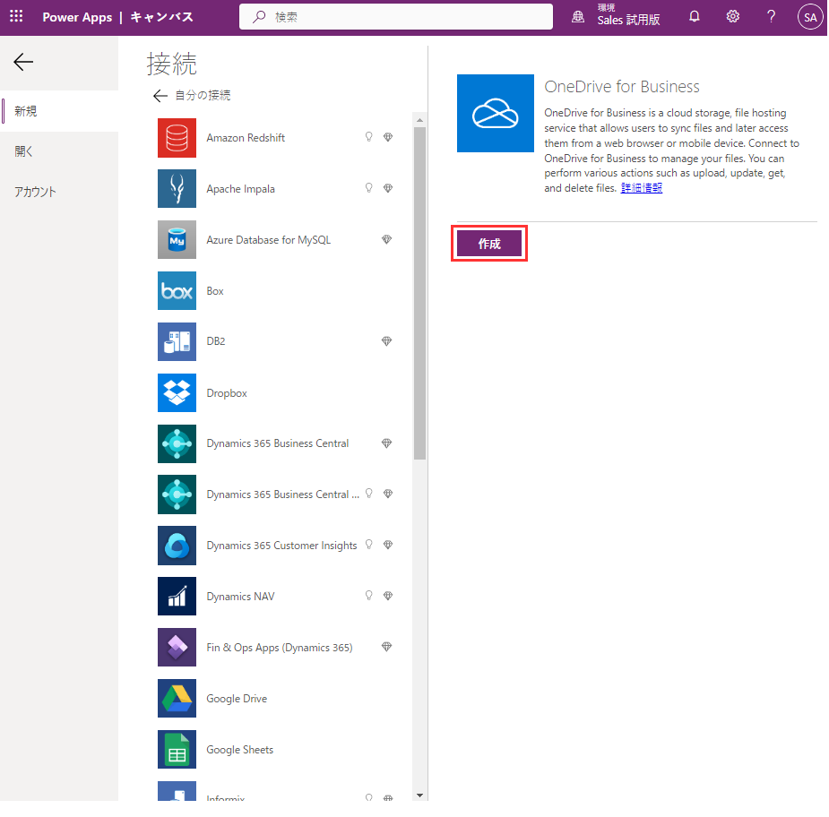Screen dimensions: 829x817
Task: Select the 新規 menu item
Action: (x=59, y=111)
